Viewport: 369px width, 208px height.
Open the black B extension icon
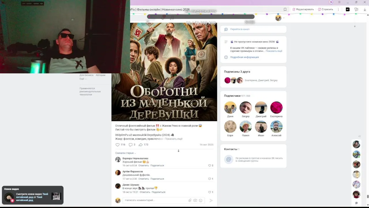[348, 9]
